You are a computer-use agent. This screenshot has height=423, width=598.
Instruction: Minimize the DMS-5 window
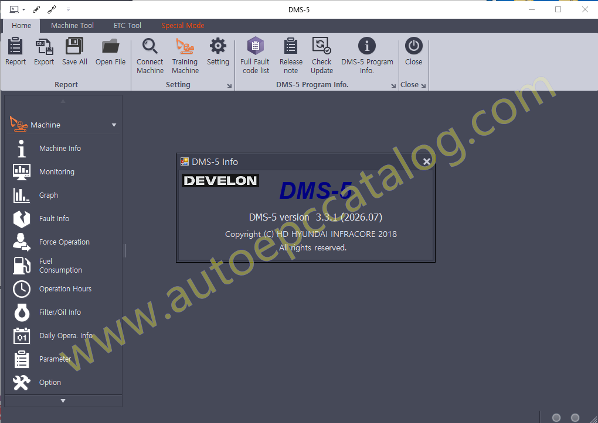[x=532, y=9]
